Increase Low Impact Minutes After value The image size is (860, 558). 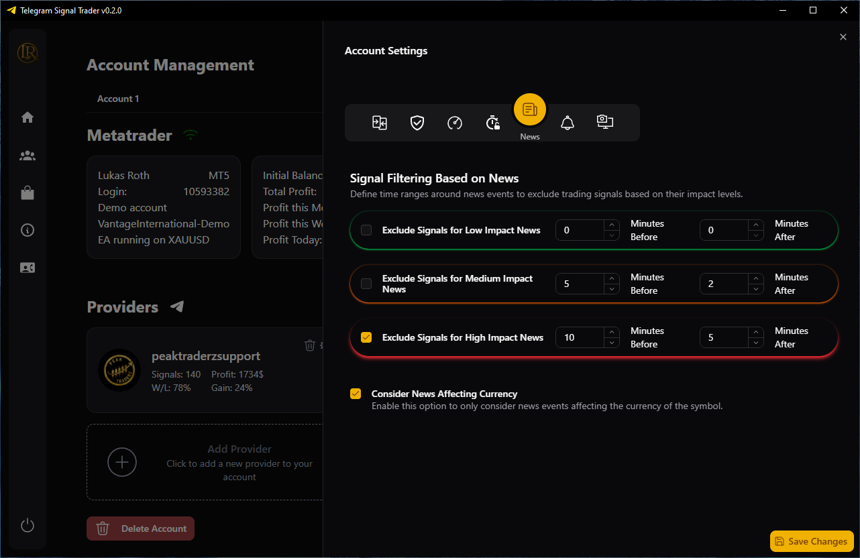[x=756, y=225]
